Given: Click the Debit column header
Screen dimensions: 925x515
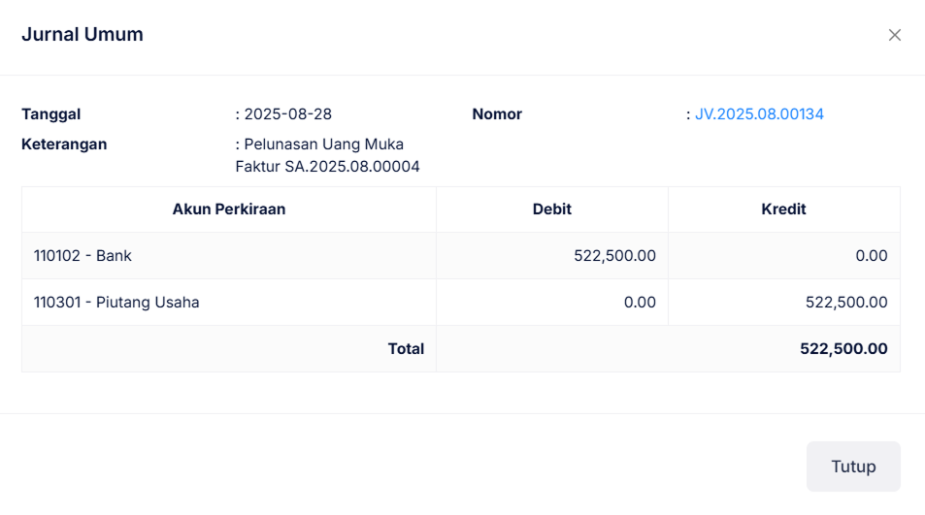Looking at the screenshot, I should tap(552, 209).
